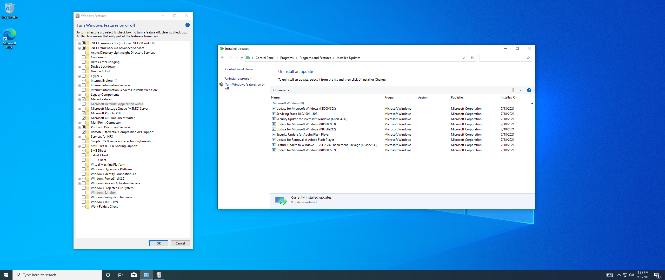Open help in Installed Updates toolbar
The height and width of the screenshot is (280, 665).
pyautogui.click(x=529, y=90)
